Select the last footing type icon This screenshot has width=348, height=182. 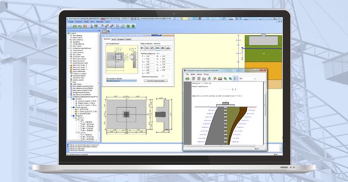click(168, 48)
